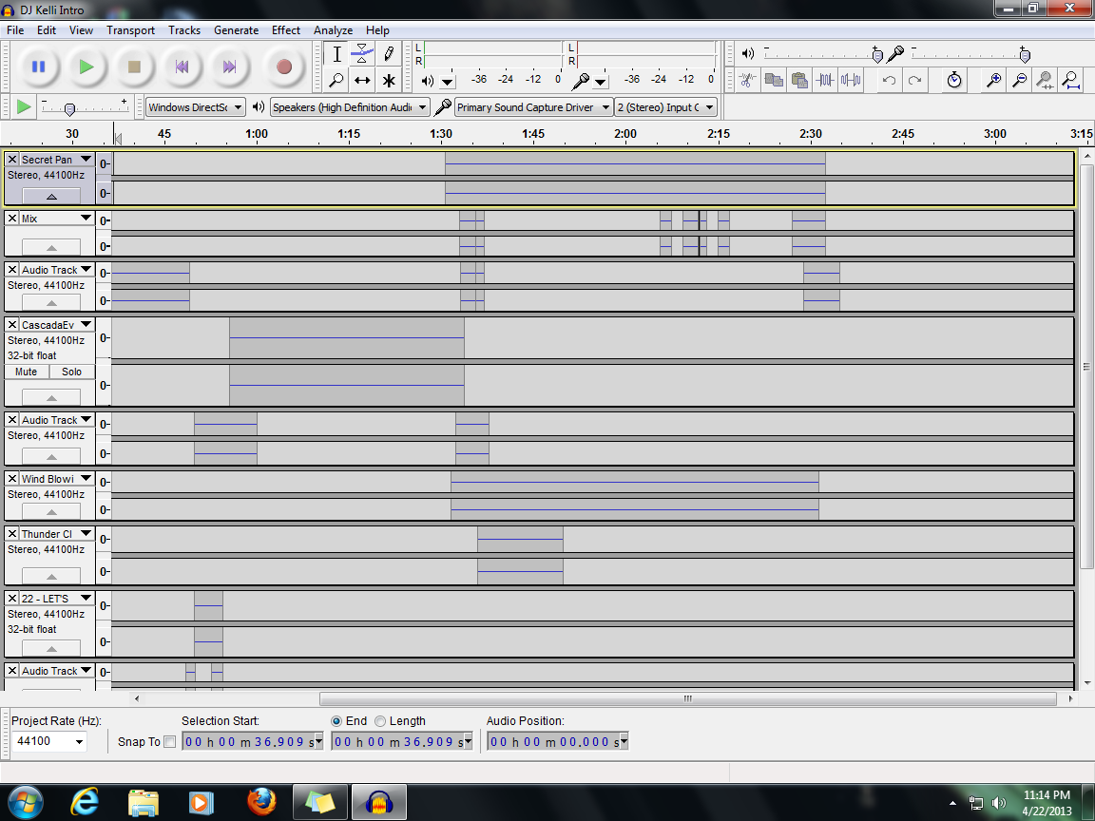Select the Length radio button

click(x=380, y=721)
